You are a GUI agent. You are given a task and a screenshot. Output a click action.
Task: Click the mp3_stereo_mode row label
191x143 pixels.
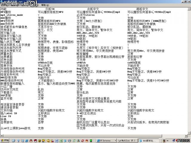12,15
